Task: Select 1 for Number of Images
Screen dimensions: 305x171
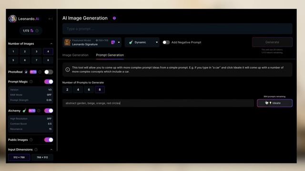Action: (13, 52)
